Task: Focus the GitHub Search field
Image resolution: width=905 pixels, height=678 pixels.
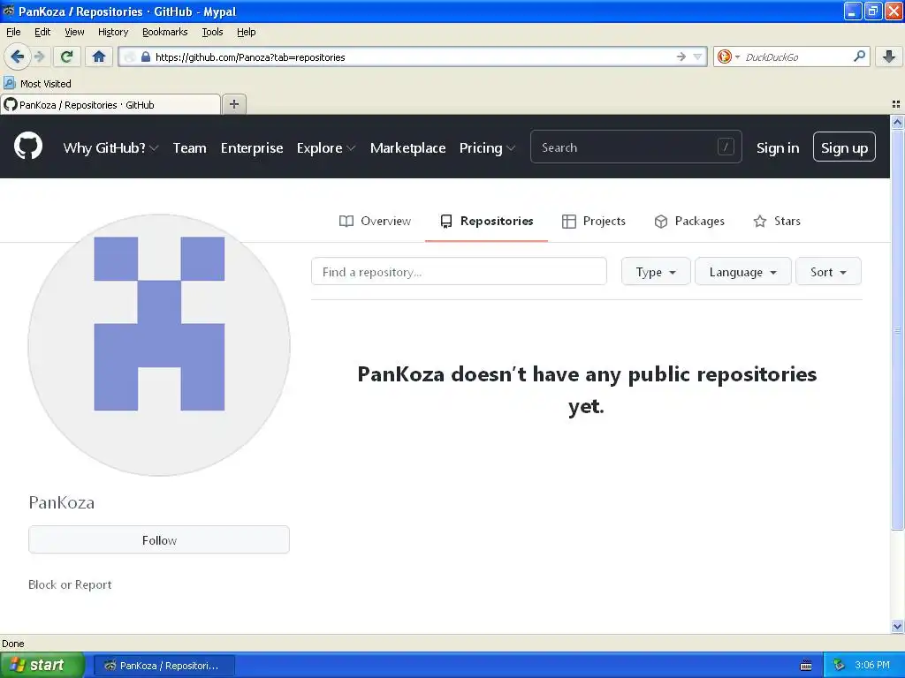Action: (636, 147)
